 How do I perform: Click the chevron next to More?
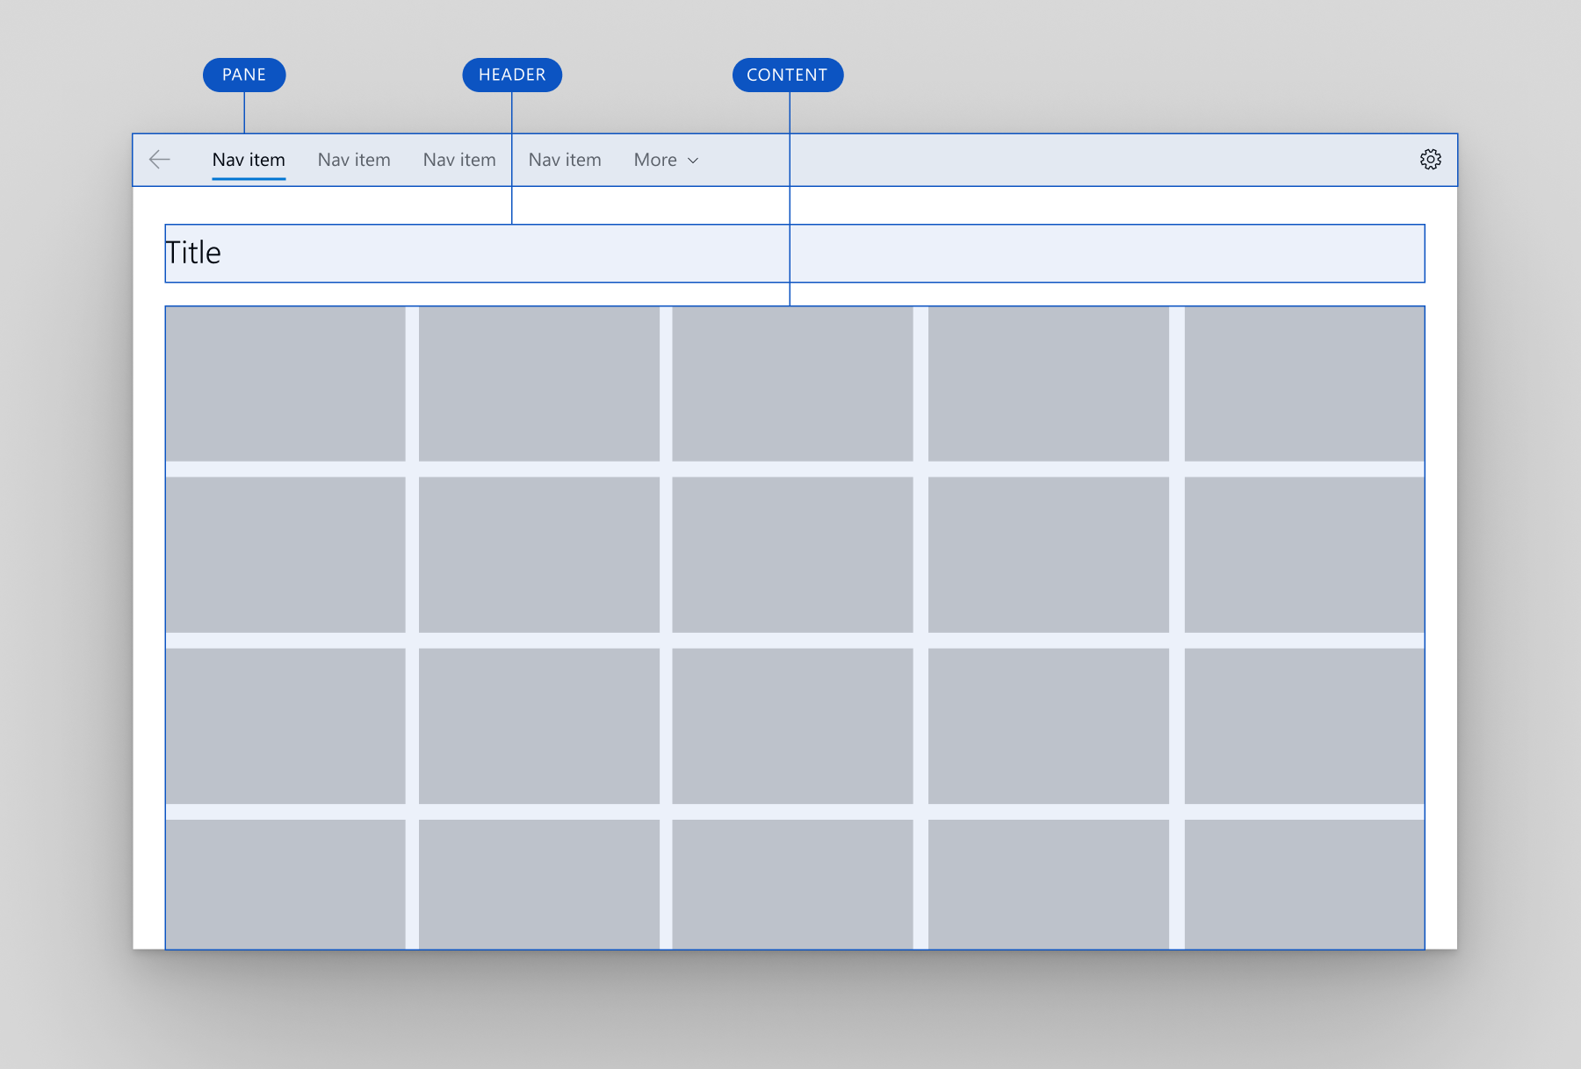click(x=692, y=161)
